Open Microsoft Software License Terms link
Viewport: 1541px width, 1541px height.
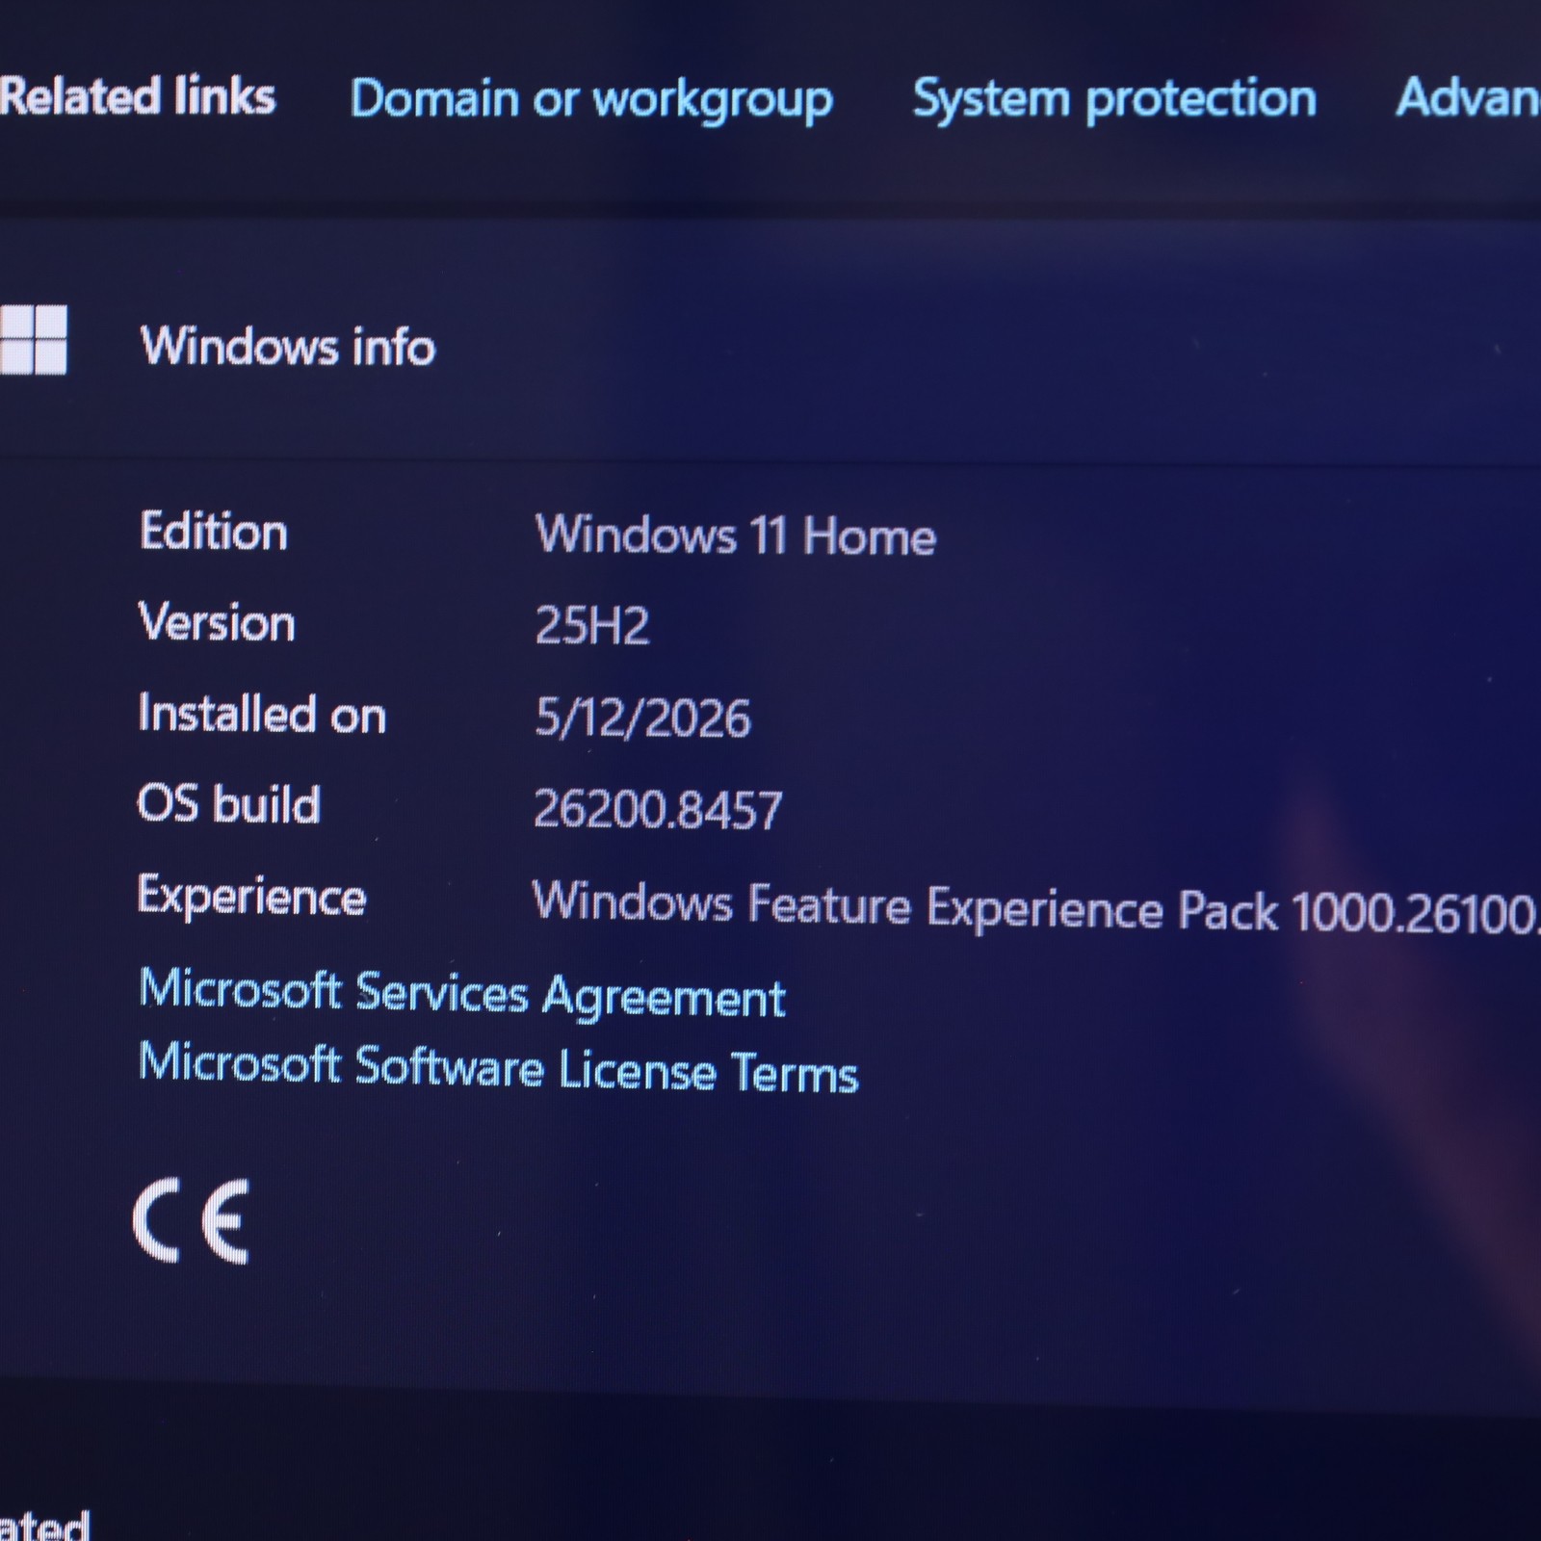point(498,1068)
